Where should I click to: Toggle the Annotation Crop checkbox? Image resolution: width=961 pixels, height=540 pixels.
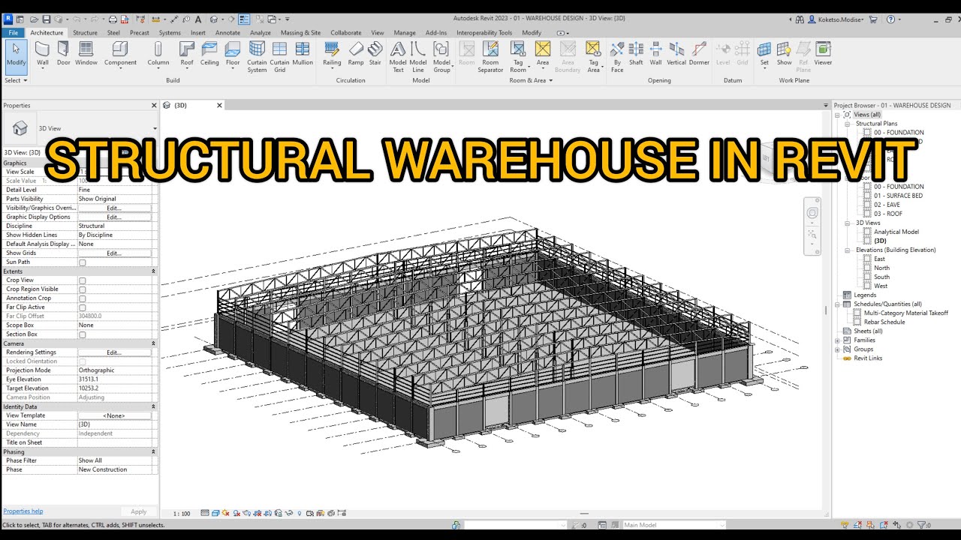pyautogui.click(x=83, y=298)
